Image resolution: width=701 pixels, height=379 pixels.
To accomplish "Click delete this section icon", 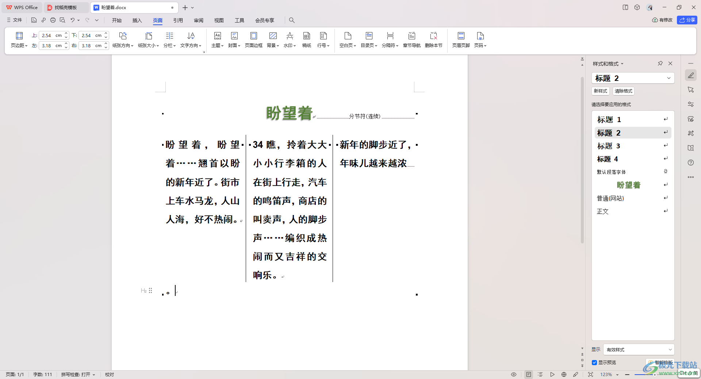I will (433, 36).
